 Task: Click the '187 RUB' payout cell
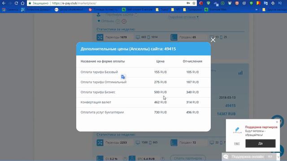(x=192, y=82)
